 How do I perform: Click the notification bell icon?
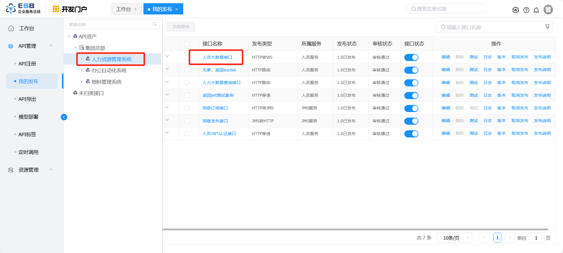click(536, 10)
